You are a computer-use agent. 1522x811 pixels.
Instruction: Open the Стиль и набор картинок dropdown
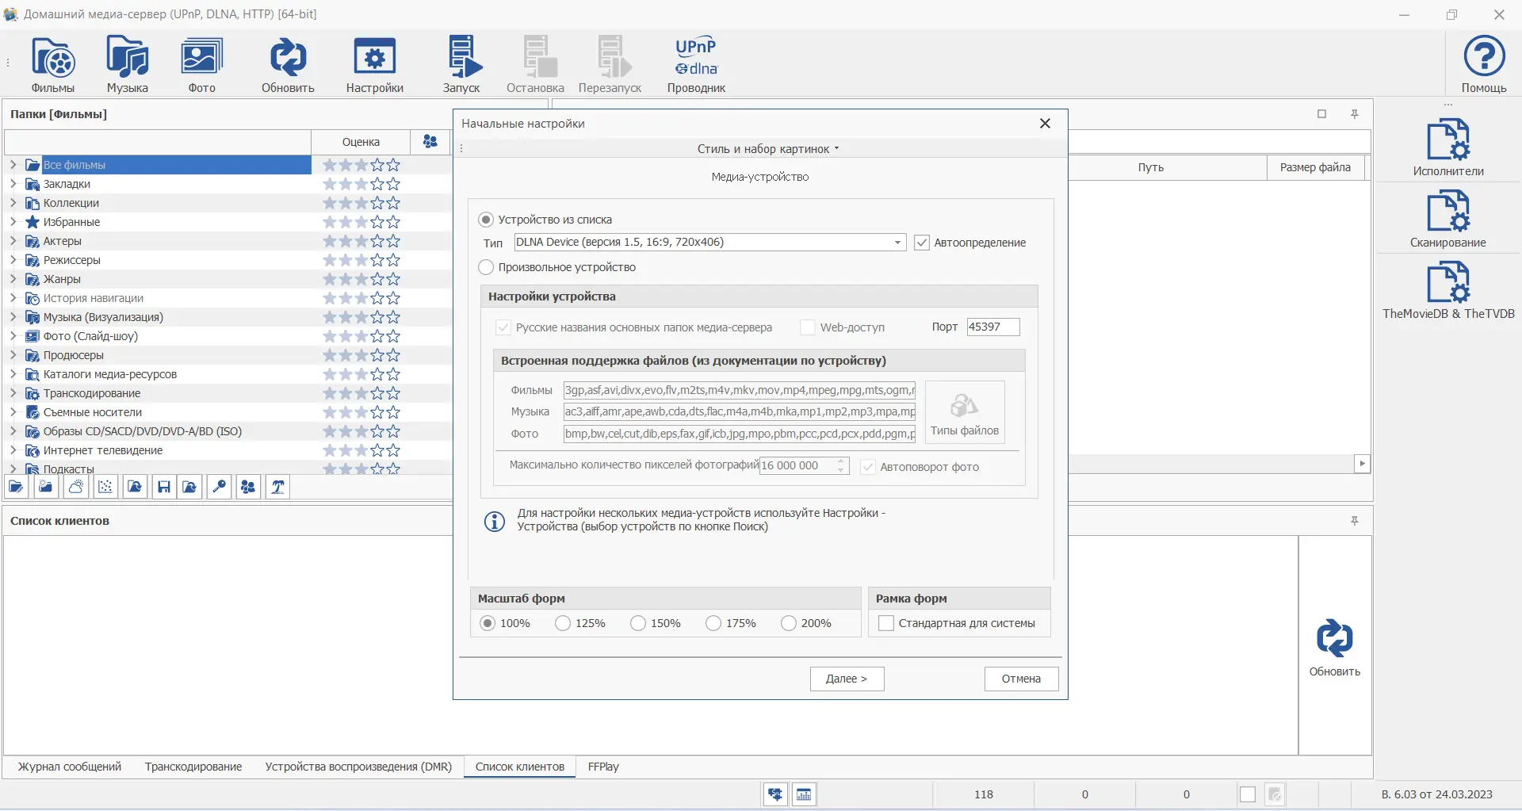tap(767, 149)
